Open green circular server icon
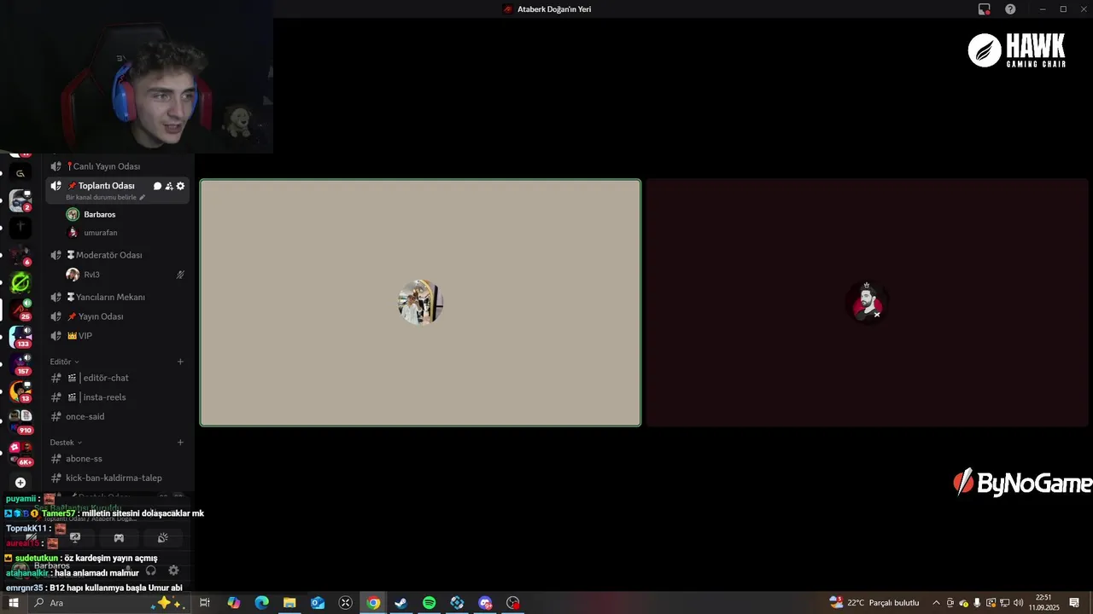Screen dimensions: 1093x614 click(20, 282)
